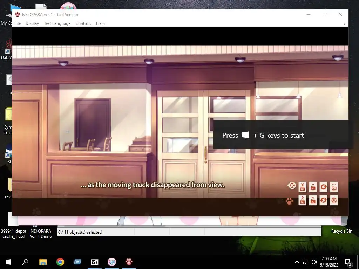This screenshot has width=359, height=269.
Task: Switch to 7-Zip in taskbar
Action: click(x=95, y=262)
